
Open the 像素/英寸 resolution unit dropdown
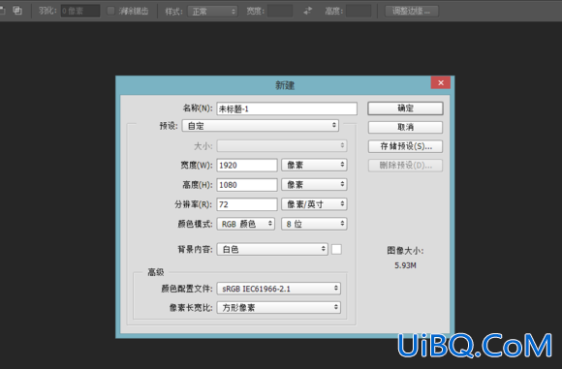(314, 204)
